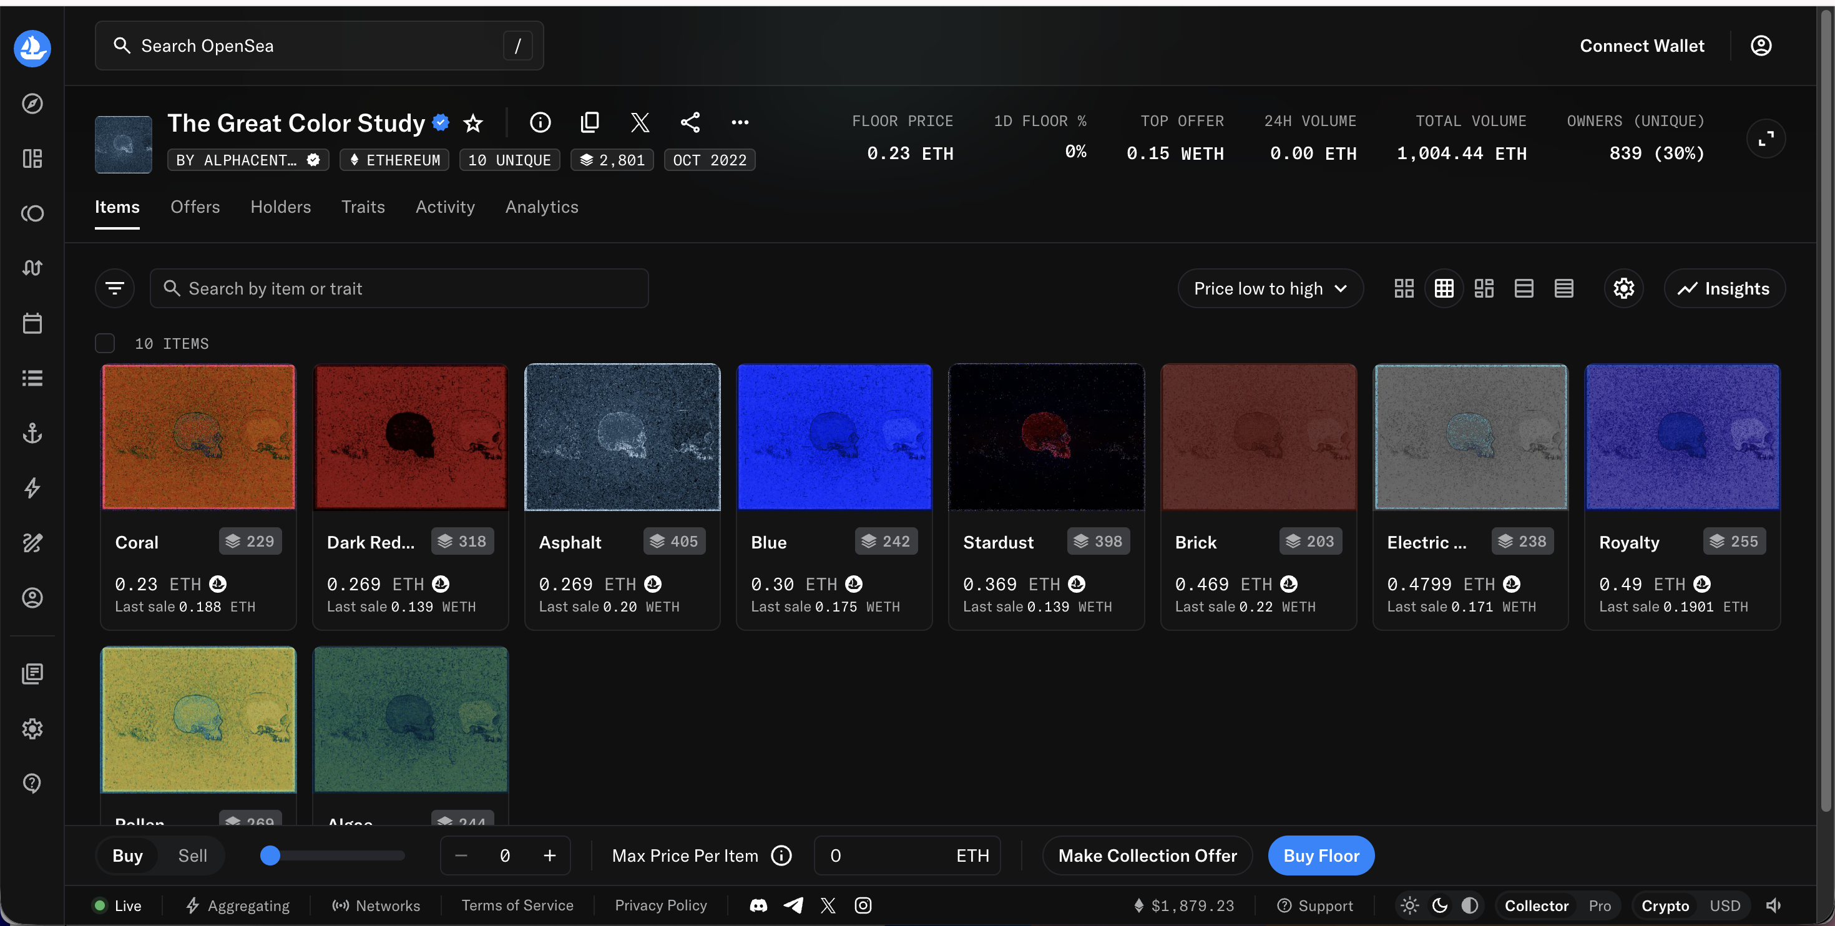Select the Buy mode toggle
The height and width of the screenshot is (926, 1835).
pos(127,855)
